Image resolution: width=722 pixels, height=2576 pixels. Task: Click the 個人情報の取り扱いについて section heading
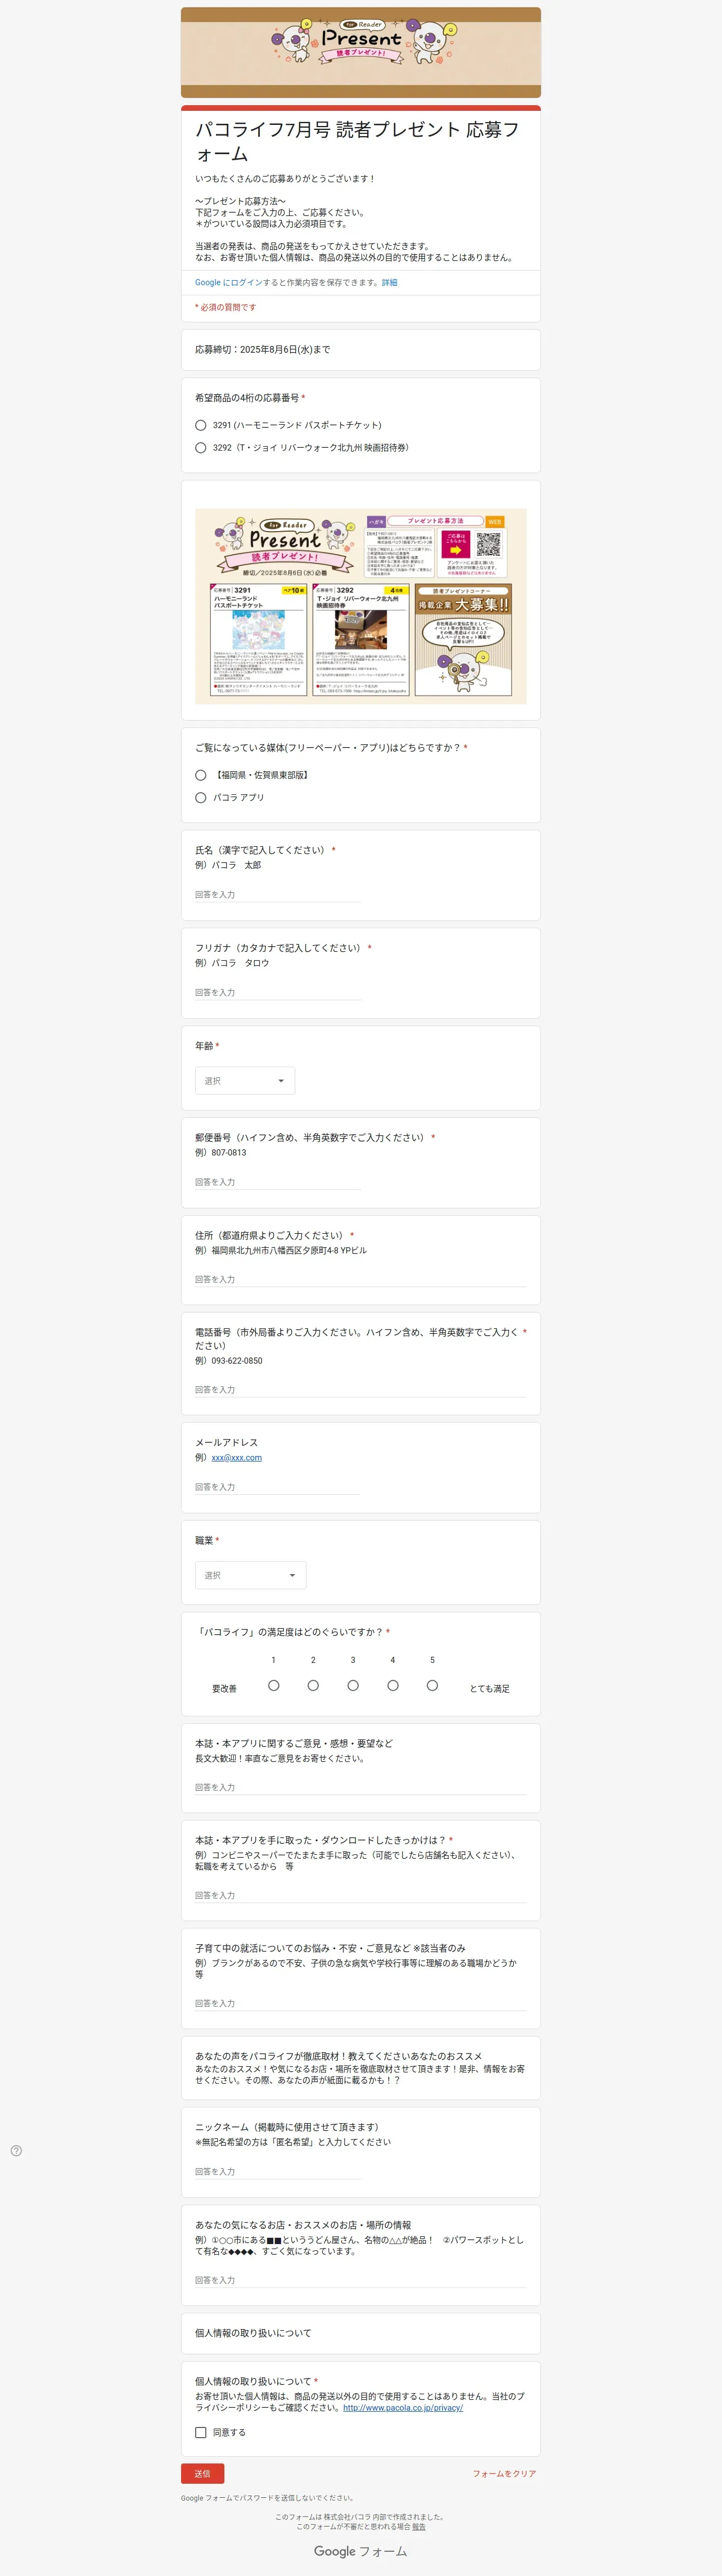(253, 2333)
